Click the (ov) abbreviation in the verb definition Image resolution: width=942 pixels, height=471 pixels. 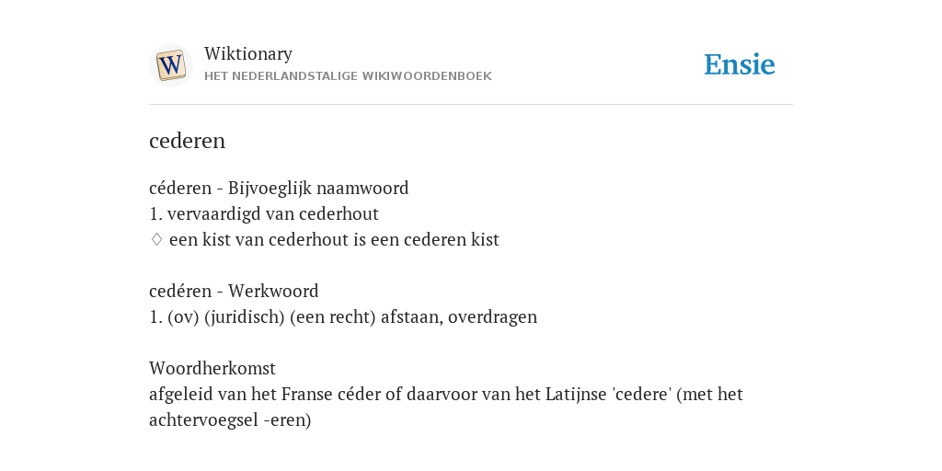tap(183, 317)
